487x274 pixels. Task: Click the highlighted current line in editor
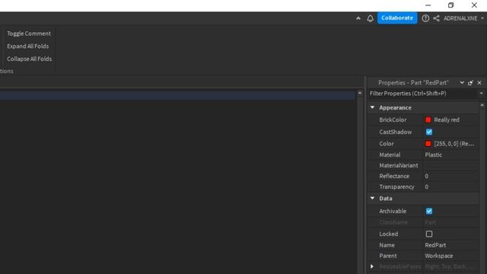point(177,95)
